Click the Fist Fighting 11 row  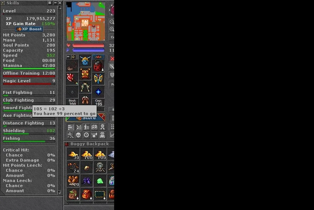point(29,92)
